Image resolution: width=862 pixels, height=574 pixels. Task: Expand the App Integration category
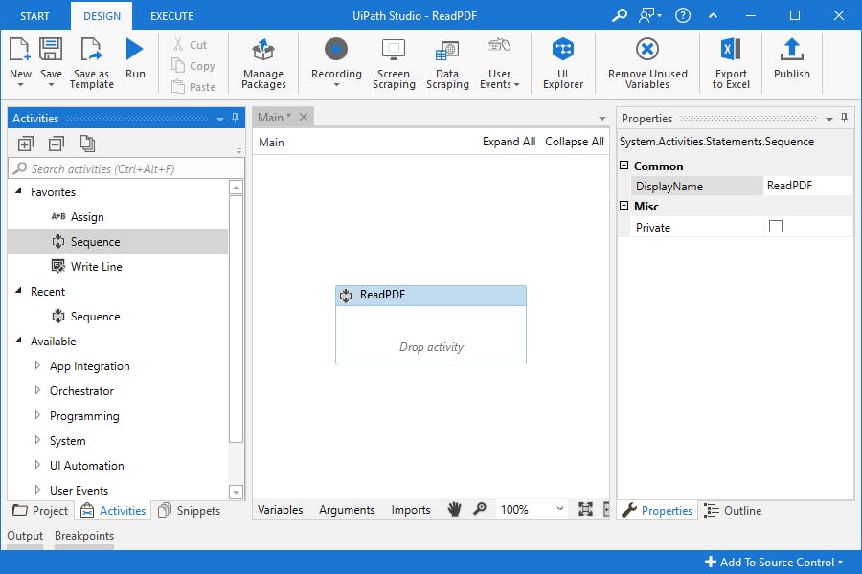tap(37, 365)
